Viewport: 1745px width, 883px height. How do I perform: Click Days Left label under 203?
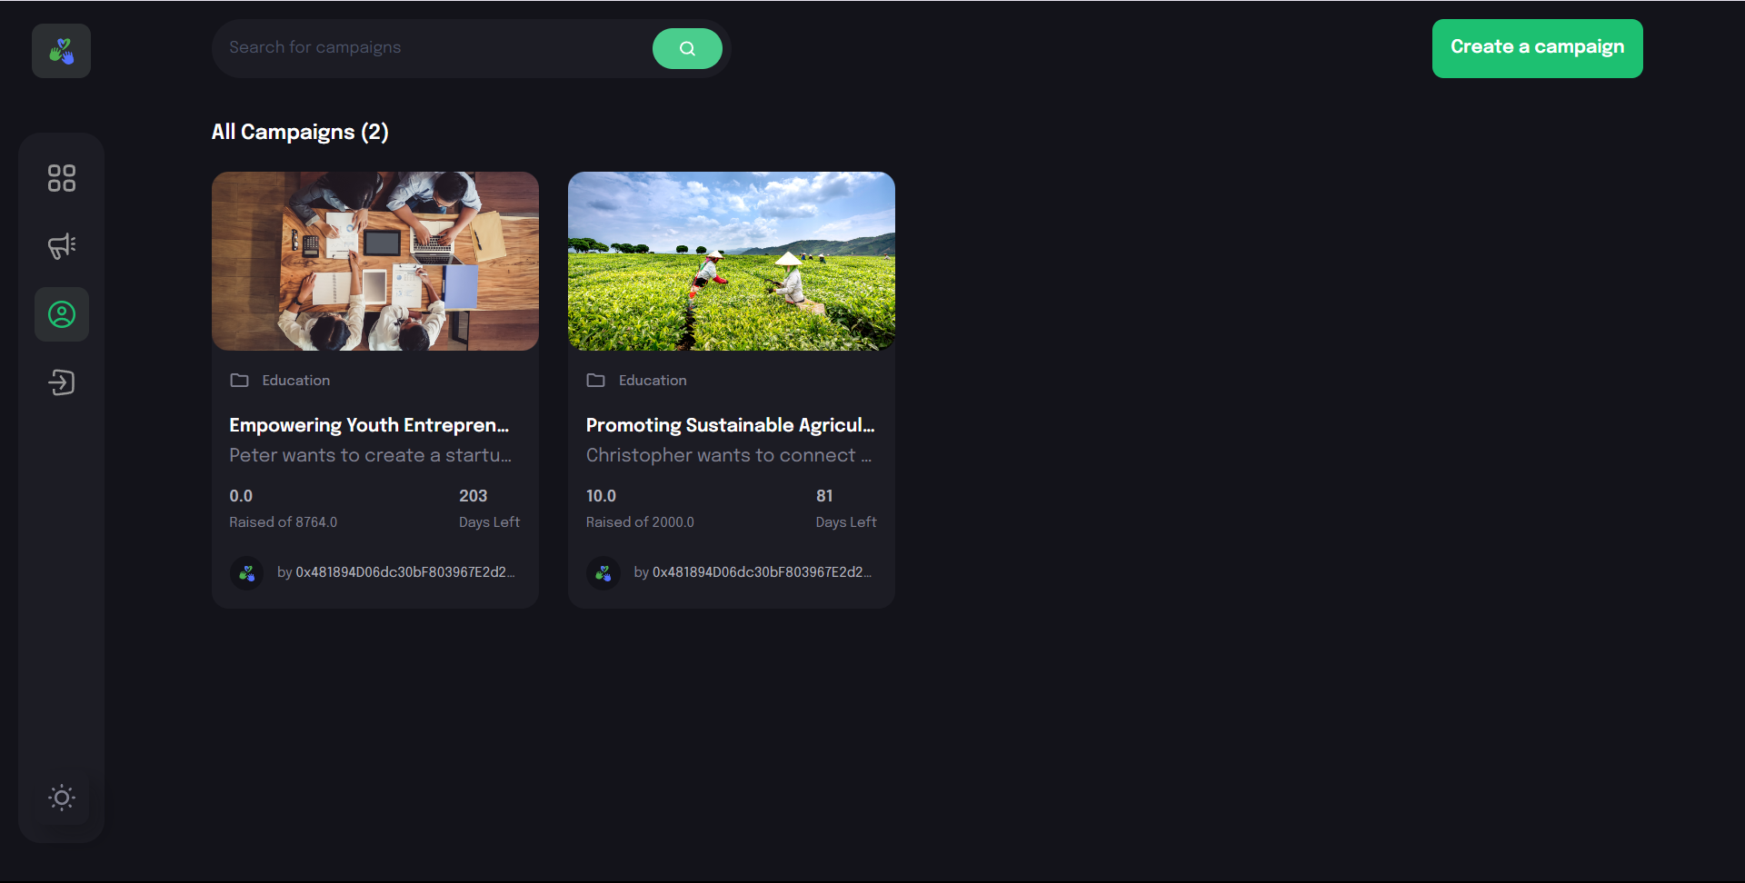pos(489,522)
